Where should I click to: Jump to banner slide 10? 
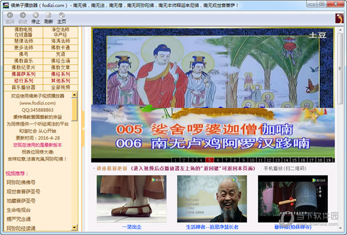(252, 160)
